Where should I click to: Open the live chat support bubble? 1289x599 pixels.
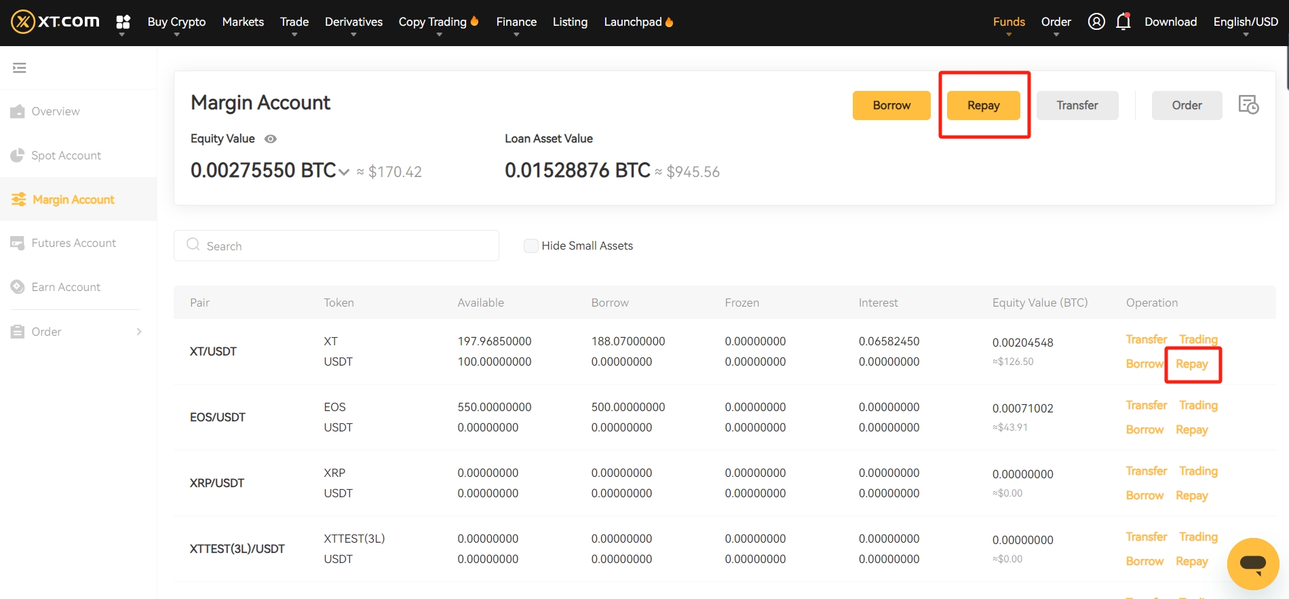point(1253,564)
